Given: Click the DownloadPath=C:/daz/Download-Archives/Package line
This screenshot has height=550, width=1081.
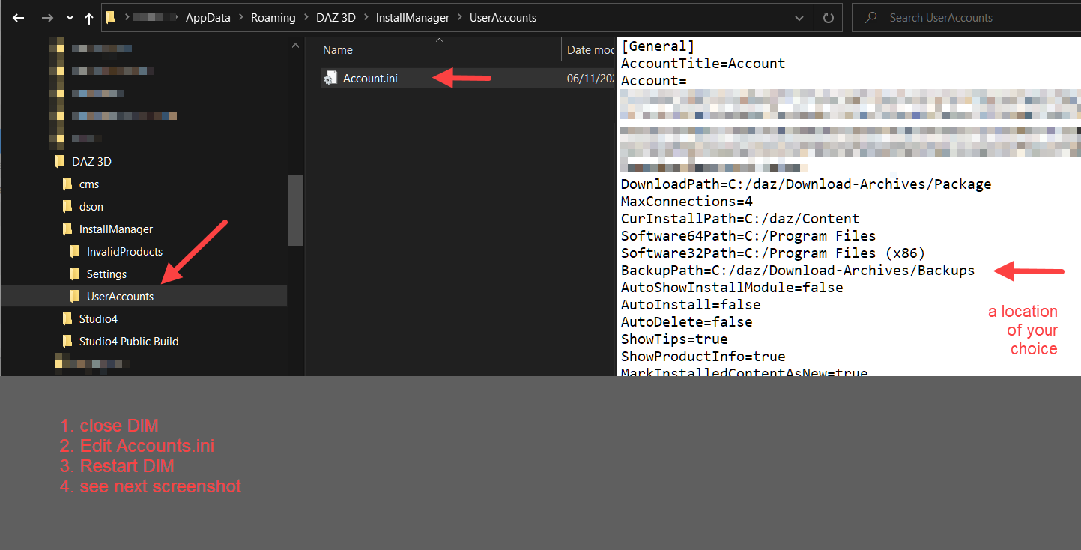Looking at the screenshot, I should [x=806, y=184].
